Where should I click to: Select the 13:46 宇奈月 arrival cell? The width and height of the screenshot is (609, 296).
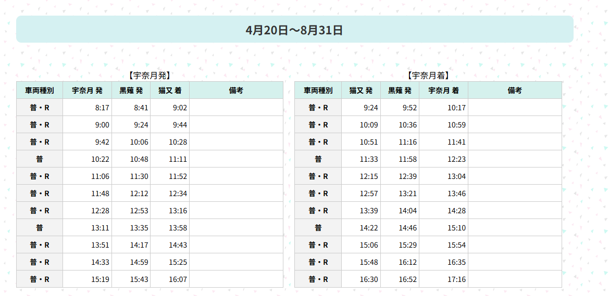(443, 193)
